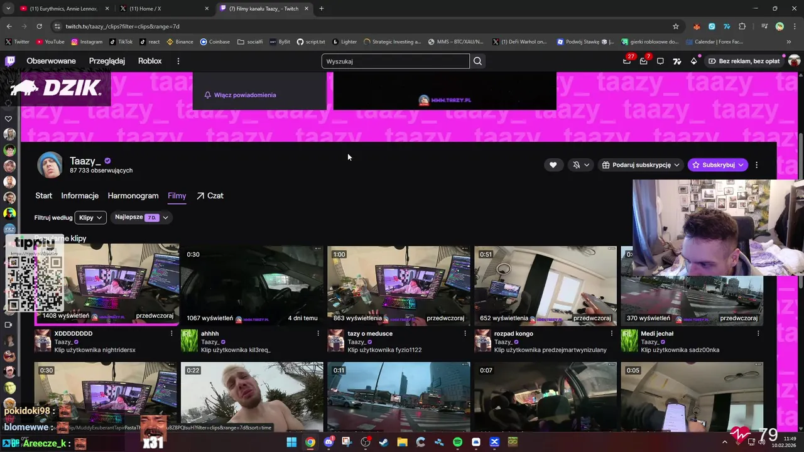Open File Explorer from the taskbar
This screenshot has height=452, width=804.
[x=402, y=443]
